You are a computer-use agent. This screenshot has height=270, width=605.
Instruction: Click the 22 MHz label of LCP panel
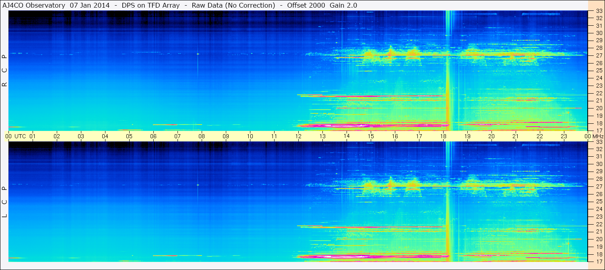tap(599, 224)
